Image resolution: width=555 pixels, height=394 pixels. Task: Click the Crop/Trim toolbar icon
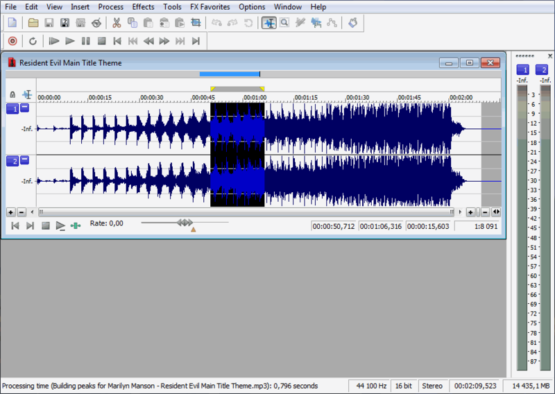tap(196, 23)
